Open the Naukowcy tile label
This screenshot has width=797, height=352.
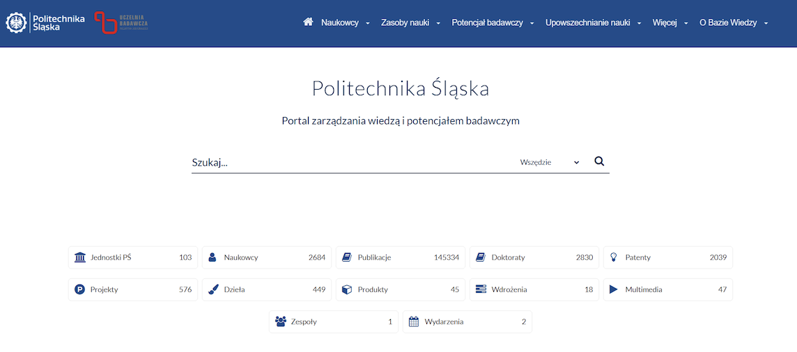[x=241, y=257]
